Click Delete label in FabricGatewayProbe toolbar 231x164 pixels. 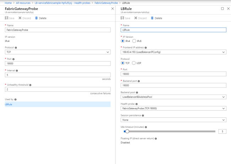pyautogui.click(x=43, y=18)
